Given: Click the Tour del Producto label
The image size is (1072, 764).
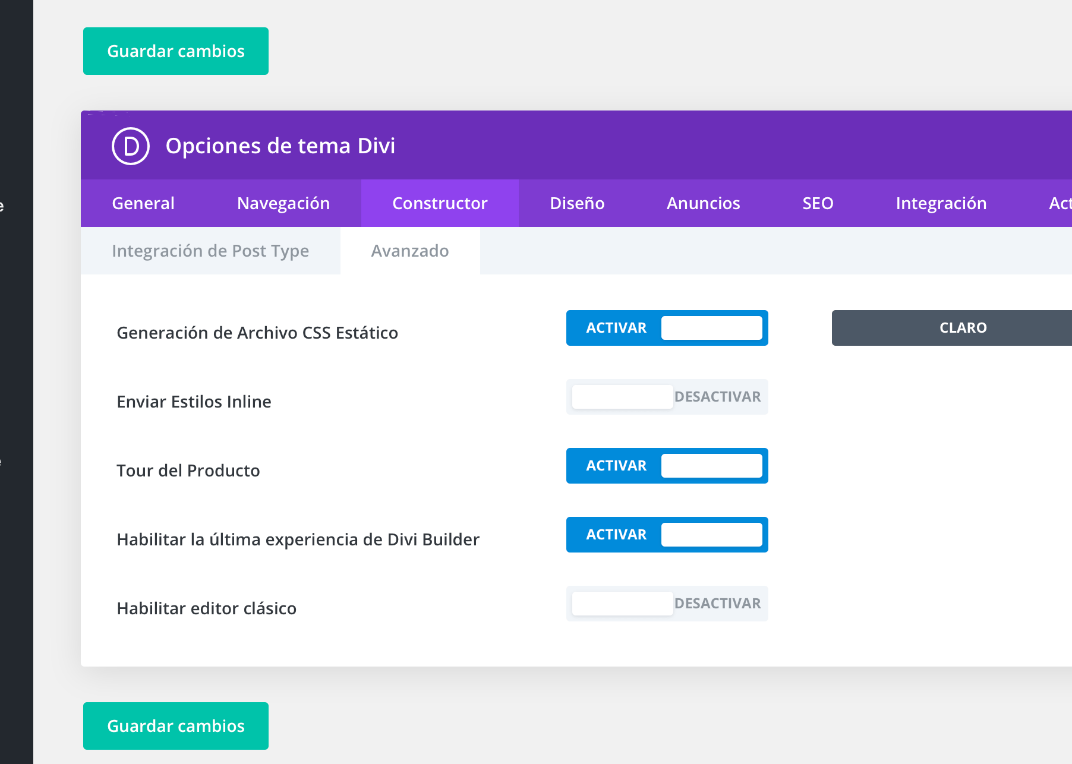Looking at the screenshot, I should pyautogui.click(x=188, y=471).
